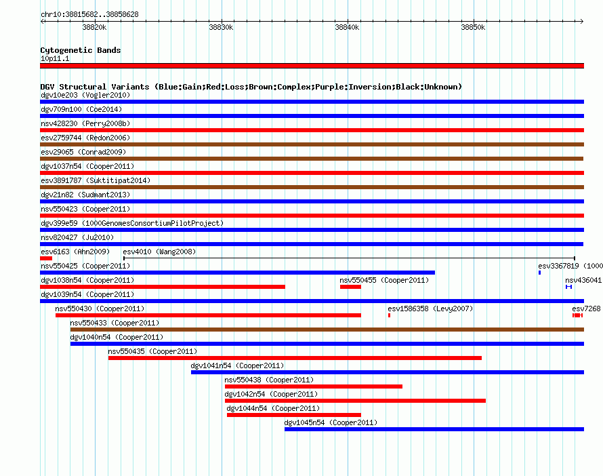Click nsv550435 (Cooper2011) label

(152, 351)
